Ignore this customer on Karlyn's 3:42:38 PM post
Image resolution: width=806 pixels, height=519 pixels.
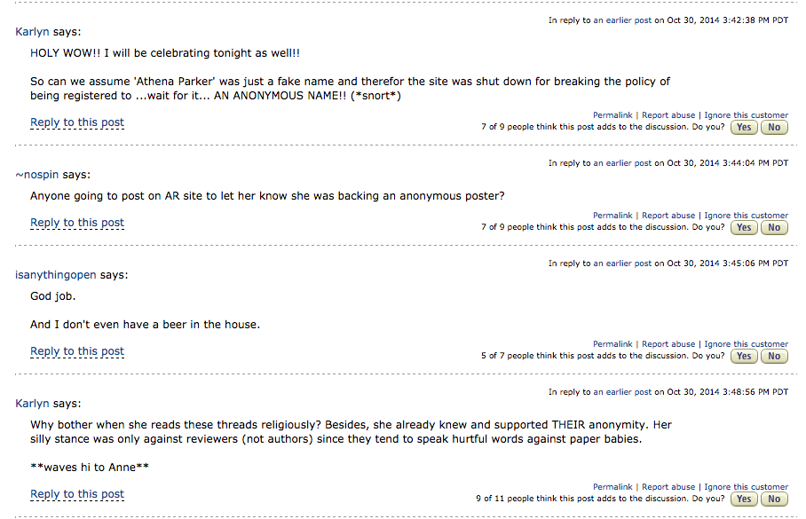[747, 115]
